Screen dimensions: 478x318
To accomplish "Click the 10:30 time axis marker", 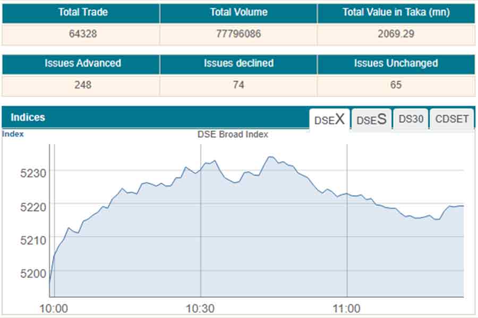I will (200, 308).
